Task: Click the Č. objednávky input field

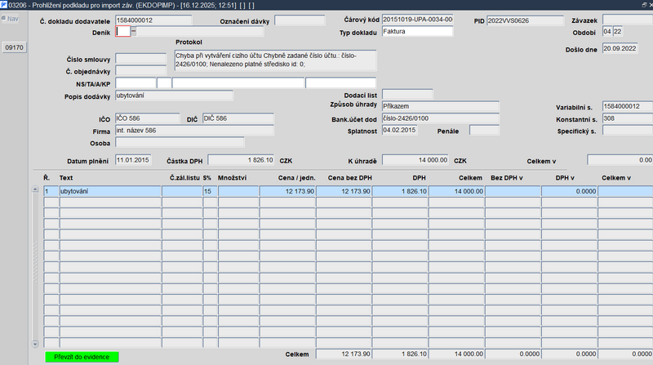Action: [140, 71]
